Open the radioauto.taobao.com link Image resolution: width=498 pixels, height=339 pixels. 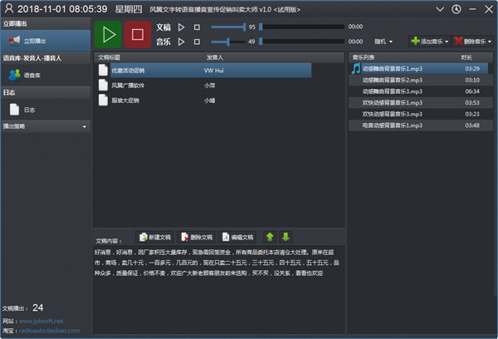tap(51, 330)
